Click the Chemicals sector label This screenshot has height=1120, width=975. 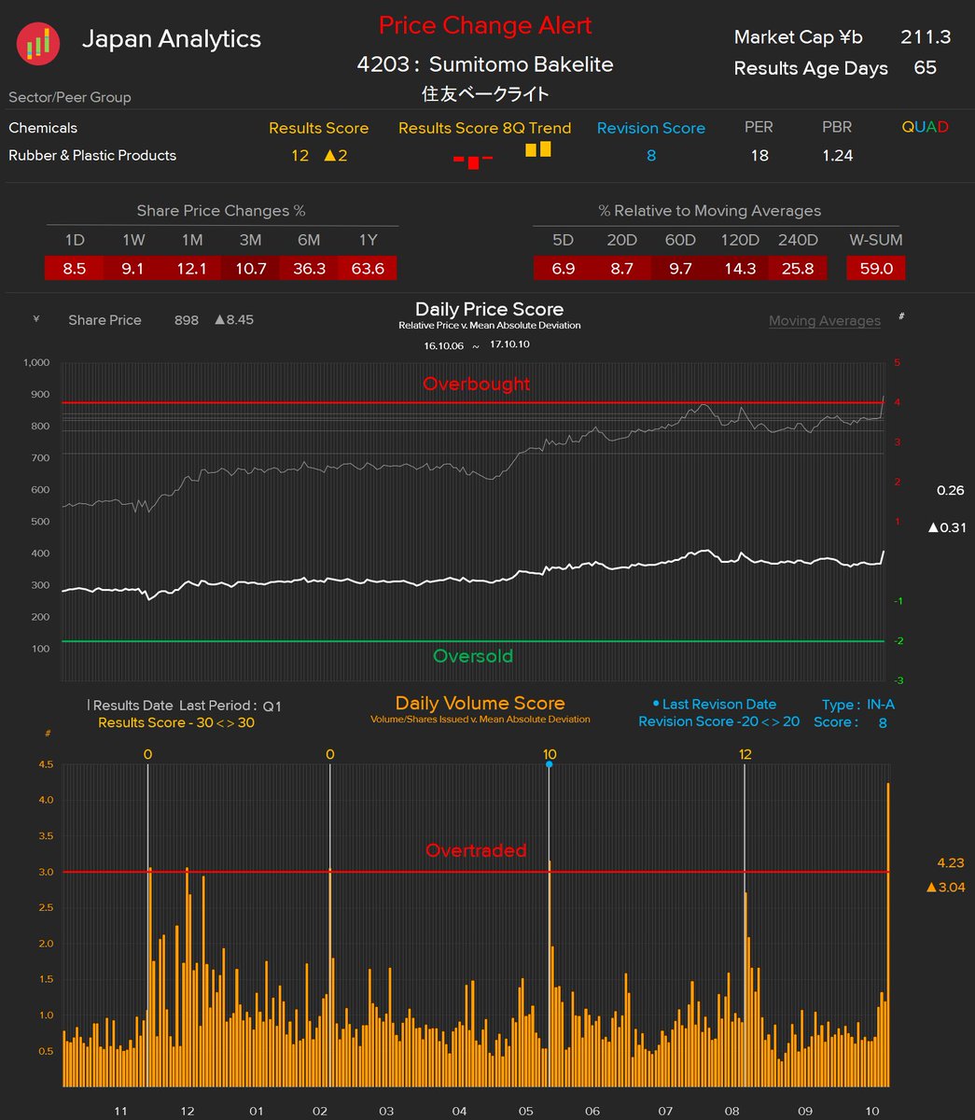tap(43, 128)
